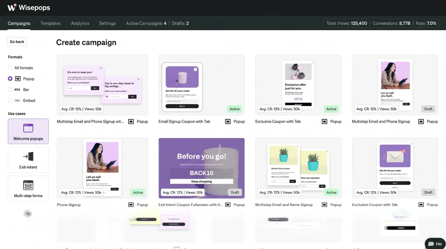This screenshot has height=249, width=446.
Task: Click popup icon beside Email Signup Coupon with Tab
Action: [228, 121]
